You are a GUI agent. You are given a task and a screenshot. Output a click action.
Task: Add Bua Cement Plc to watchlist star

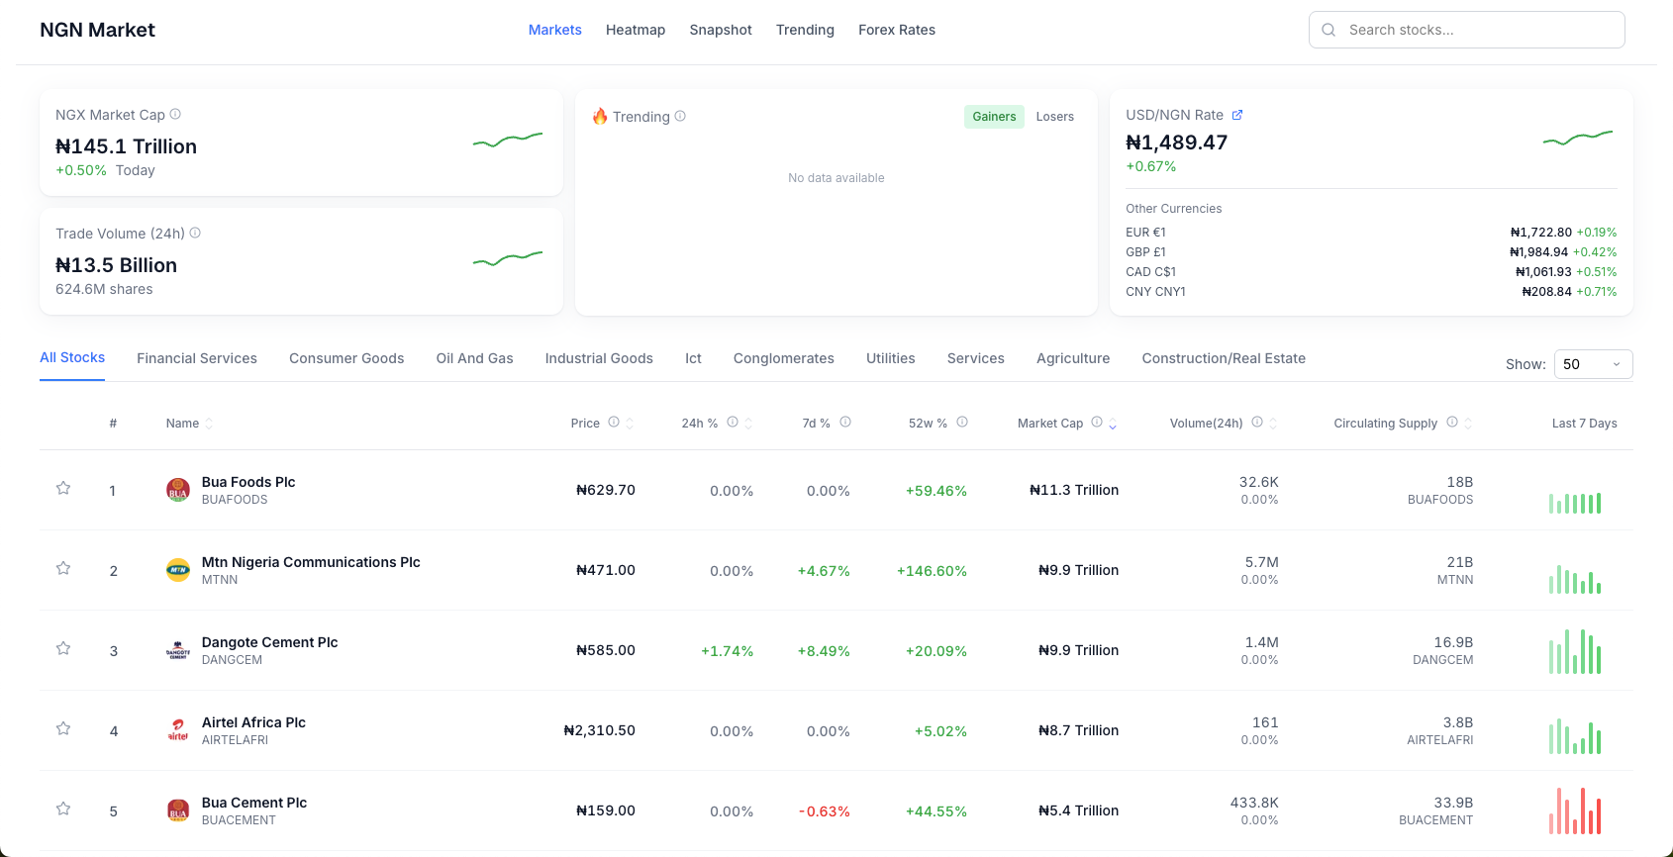[63, 809]
